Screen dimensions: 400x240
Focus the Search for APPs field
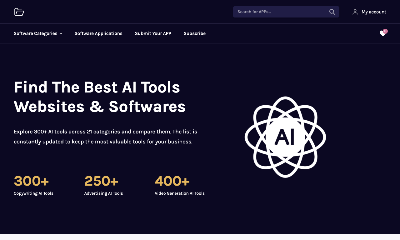click(x=286, y=12)
